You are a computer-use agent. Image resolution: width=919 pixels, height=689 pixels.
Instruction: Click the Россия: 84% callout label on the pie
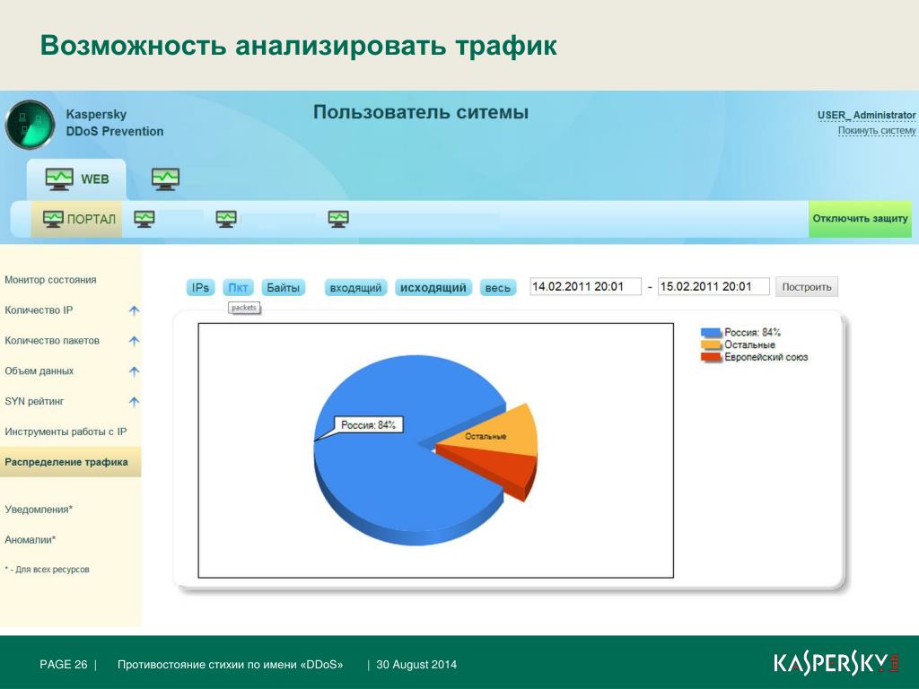[368, 424]
